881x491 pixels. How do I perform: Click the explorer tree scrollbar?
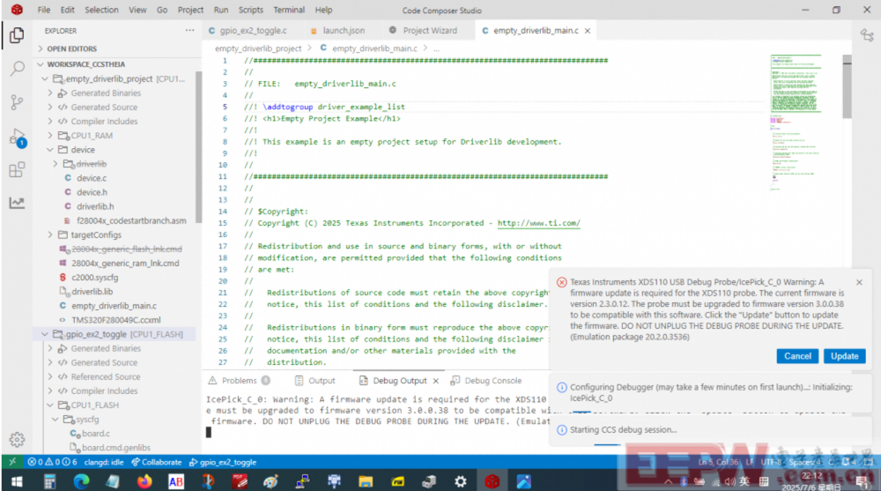pos(198,147)
